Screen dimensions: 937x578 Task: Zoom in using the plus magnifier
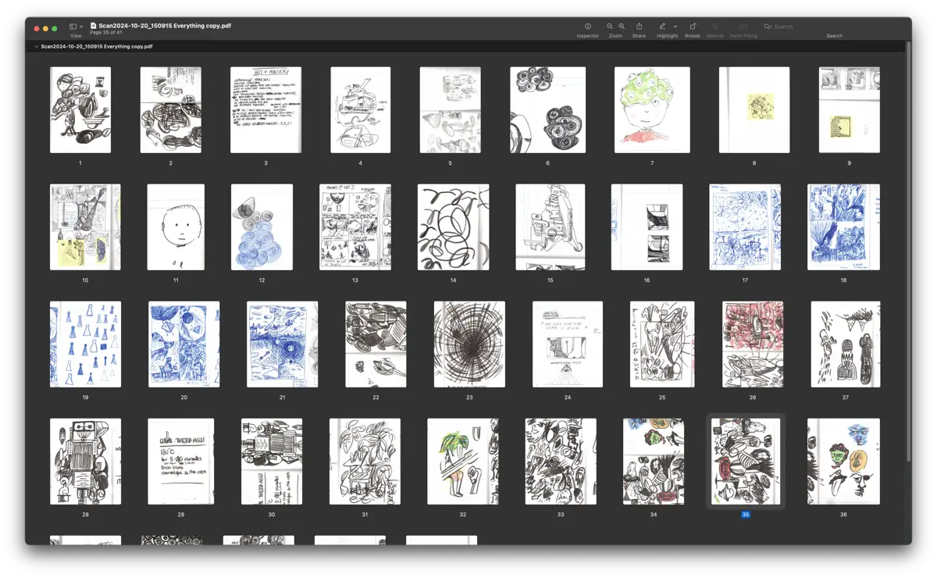point(622,27)
